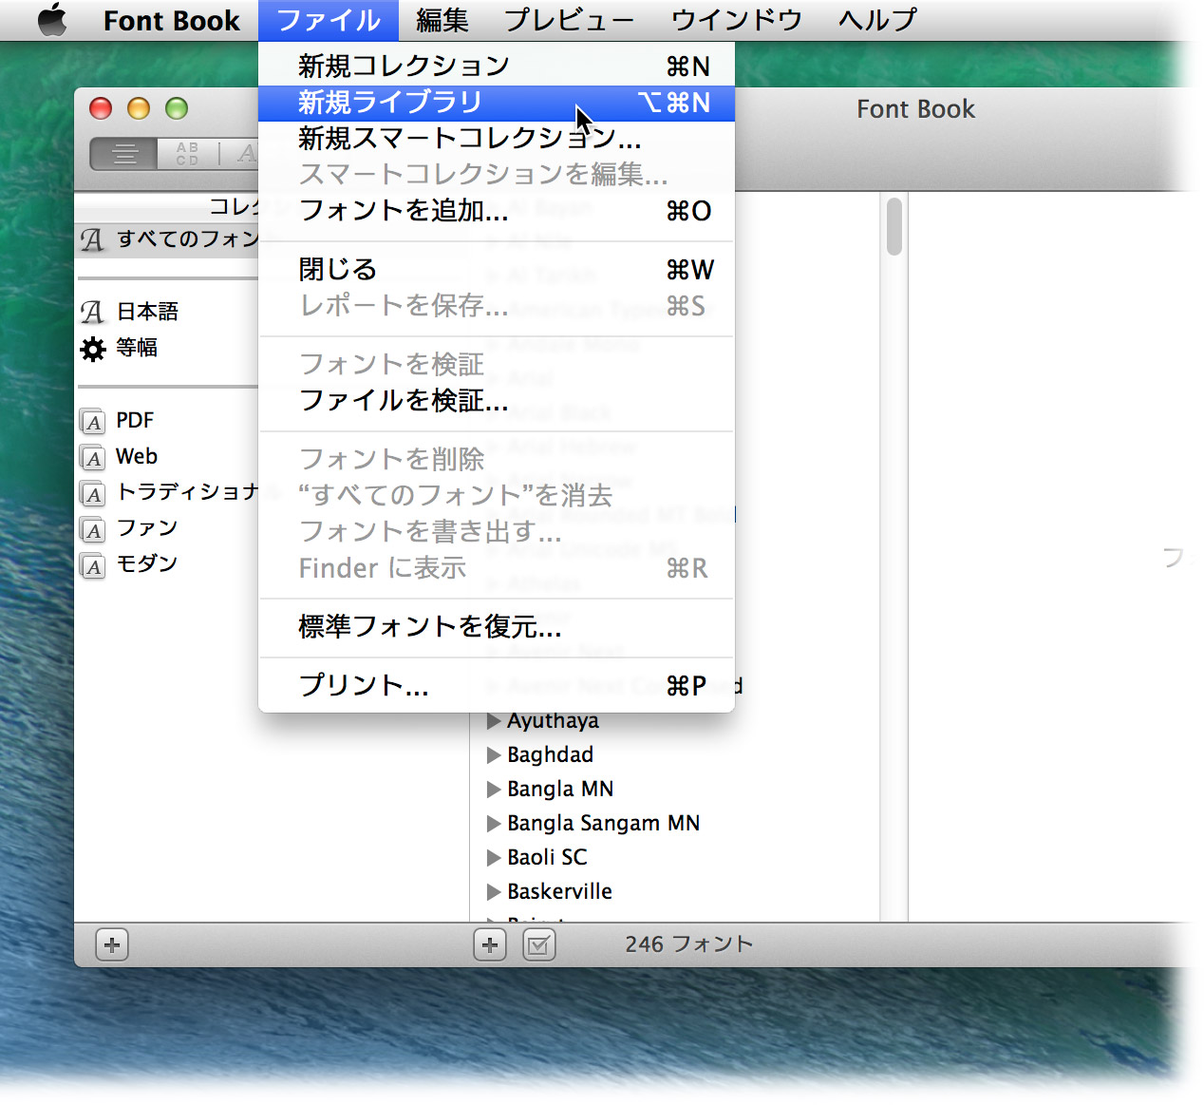The image size is (1204, 1105).
Task: Add a collection with the sidebar plus button
Action: (x=112, y=945)
